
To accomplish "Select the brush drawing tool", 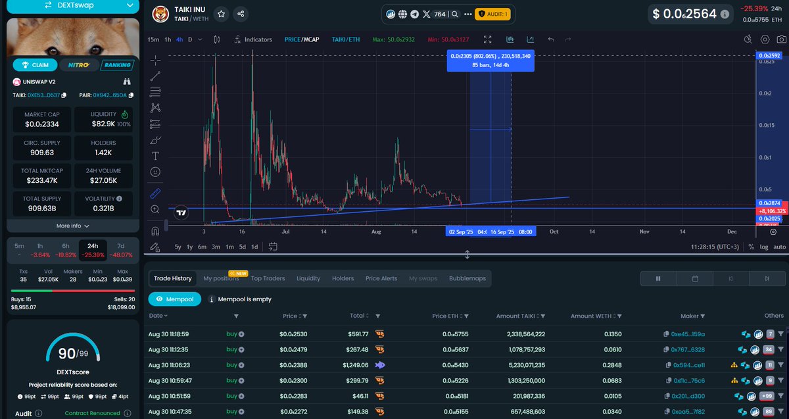I will click(x=155, y=140).
